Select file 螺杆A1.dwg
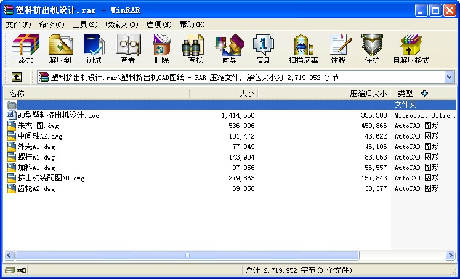This screenshot has width=460, height=279. [36, 157]
